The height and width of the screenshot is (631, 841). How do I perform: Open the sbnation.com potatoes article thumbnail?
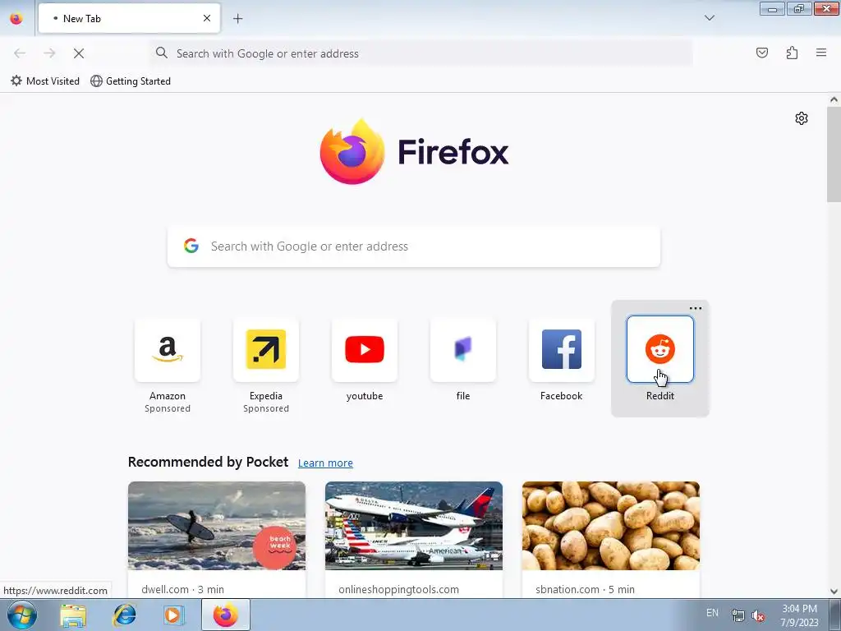click(x=611, y=526)
